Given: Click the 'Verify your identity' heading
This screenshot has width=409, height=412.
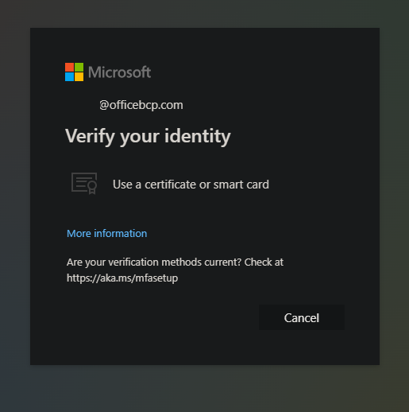Looking at the screenshot, I should pos(148,137).
